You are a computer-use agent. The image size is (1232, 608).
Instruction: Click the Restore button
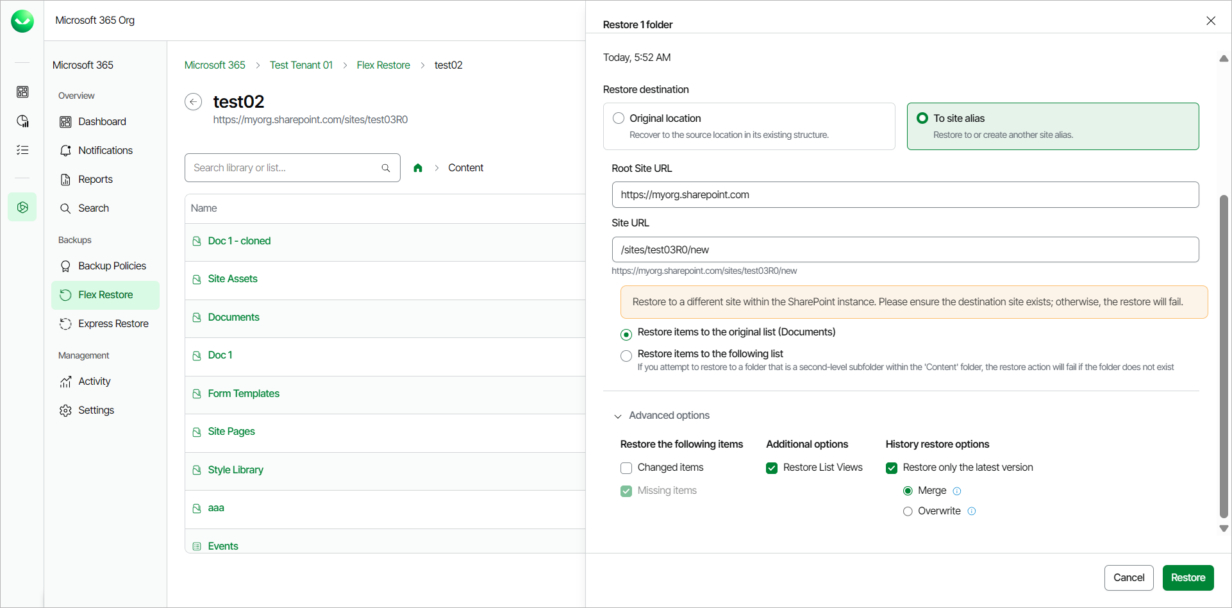(1188, 578)
